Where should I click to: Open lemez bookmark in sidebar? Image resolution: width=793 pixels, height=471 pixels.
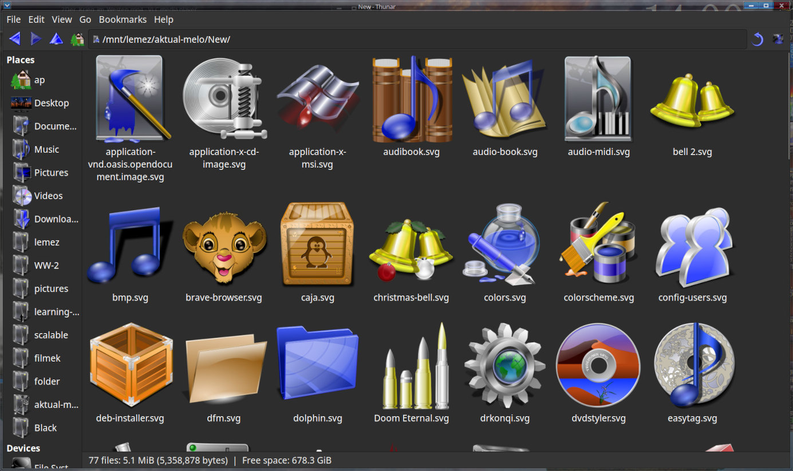click(41, 242)
